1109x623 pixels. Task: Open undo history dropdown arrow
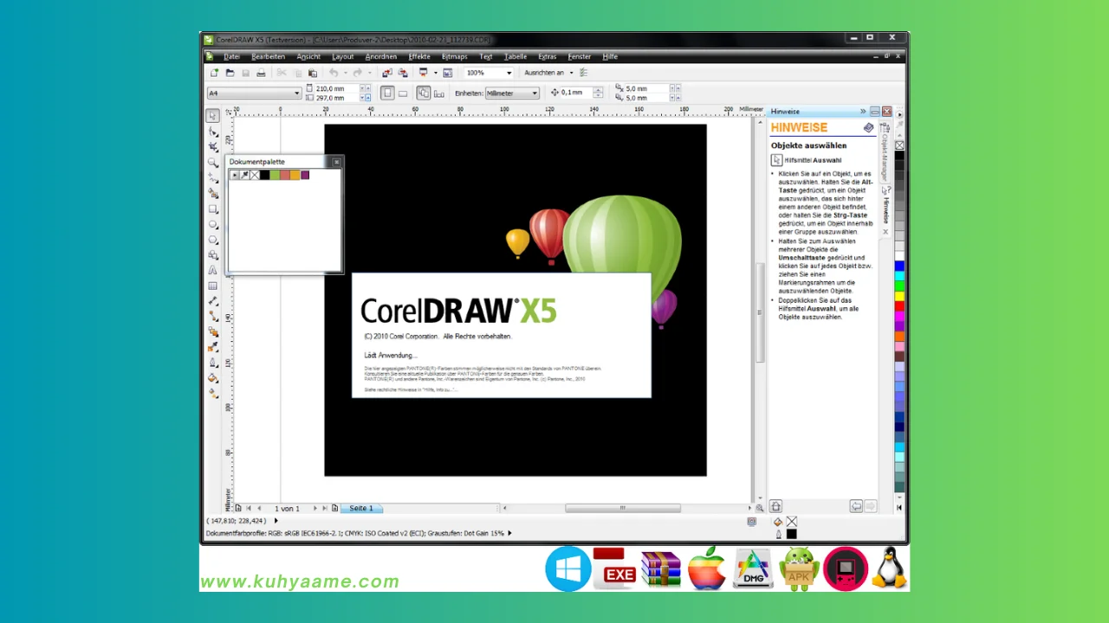345,73
